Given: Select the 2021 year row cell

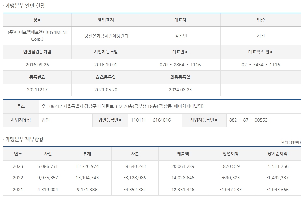Looking at the screenshot, I should tap(18, 190).
